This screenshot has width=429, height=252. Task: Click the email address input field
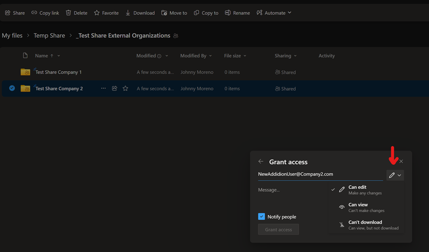point(320,174)
